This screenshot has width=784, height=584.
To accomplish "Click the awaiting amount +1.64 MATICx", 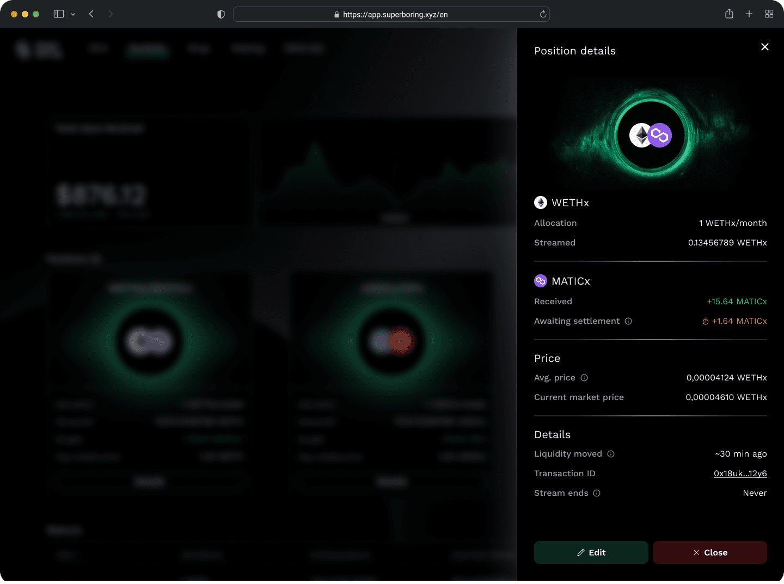I will click(x=739, y=321).
